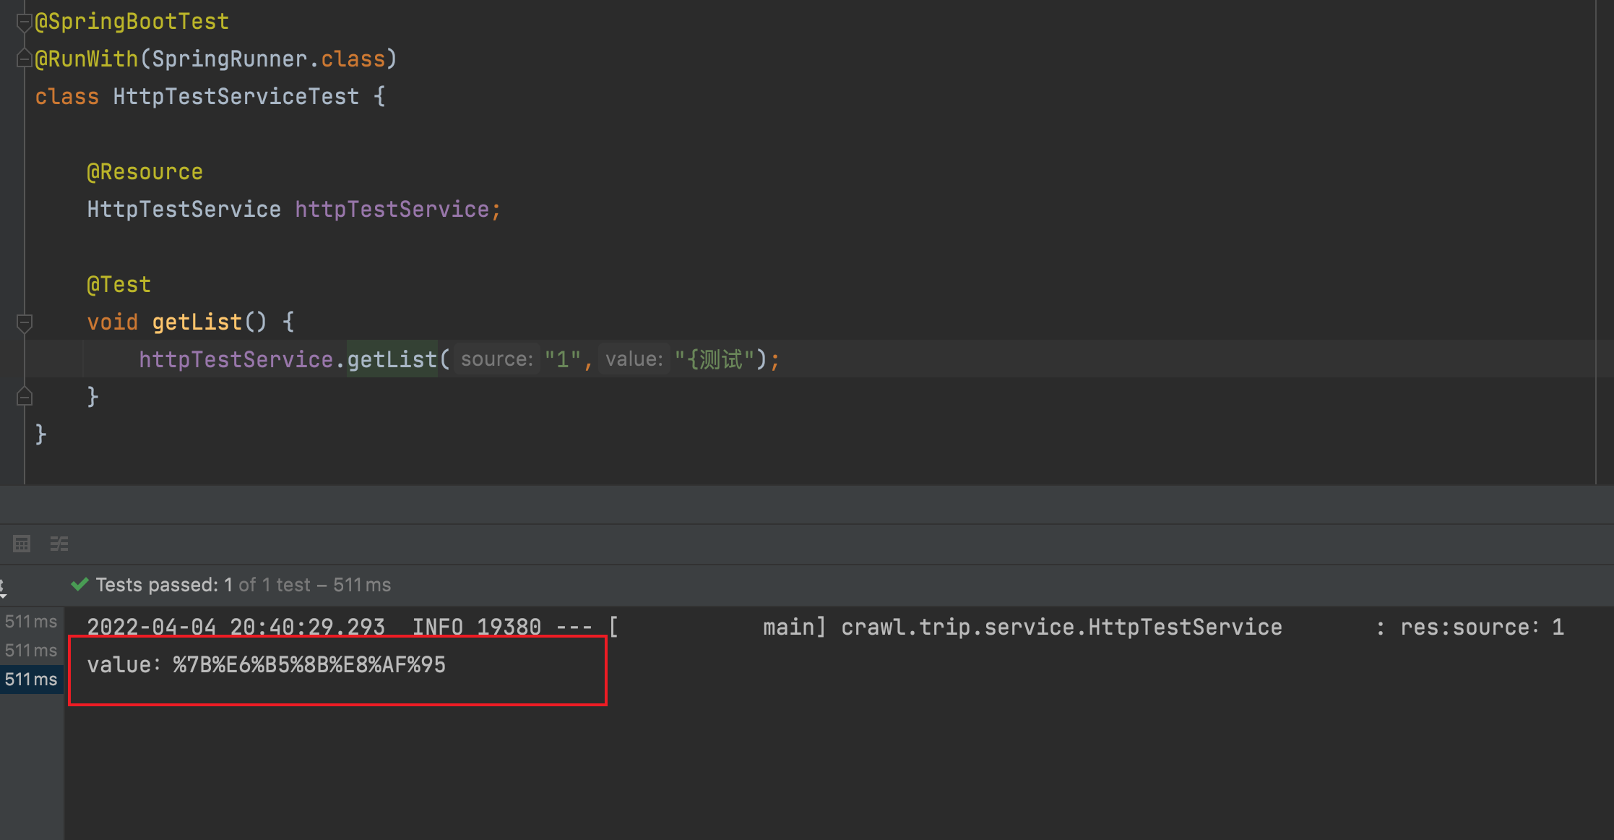Click the encoded value %7B%E6%B5%8B%E8%AF%95 line
This screenshot has height=840, width=1614.
coord(267,665)
